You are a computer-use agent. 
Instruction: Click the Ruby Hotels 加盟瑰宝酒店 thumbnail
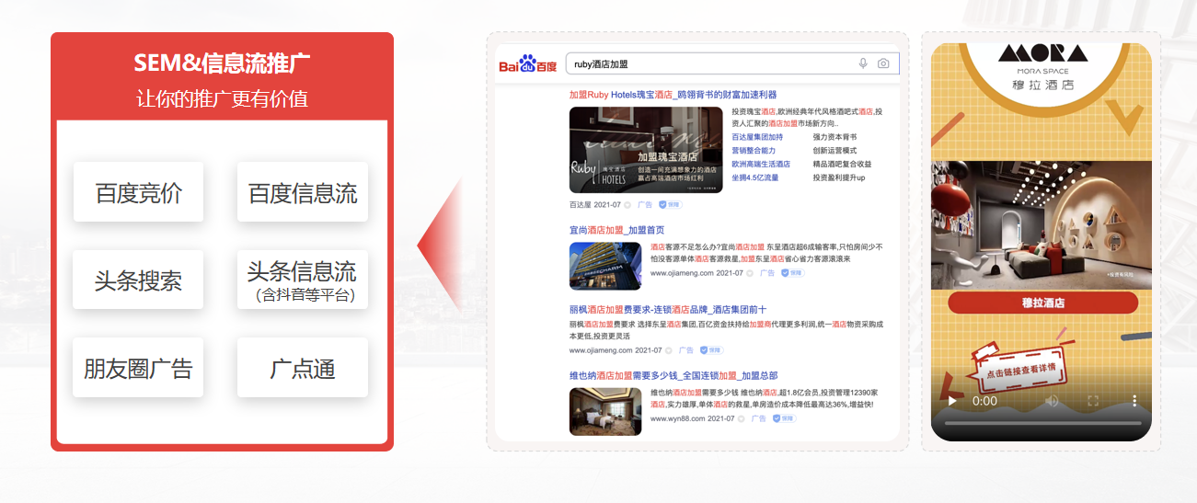point(646,150)
